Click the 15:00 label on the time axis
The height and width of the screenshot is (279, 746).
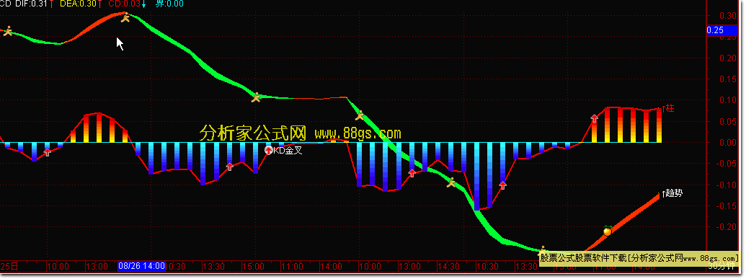pos(253,267)
